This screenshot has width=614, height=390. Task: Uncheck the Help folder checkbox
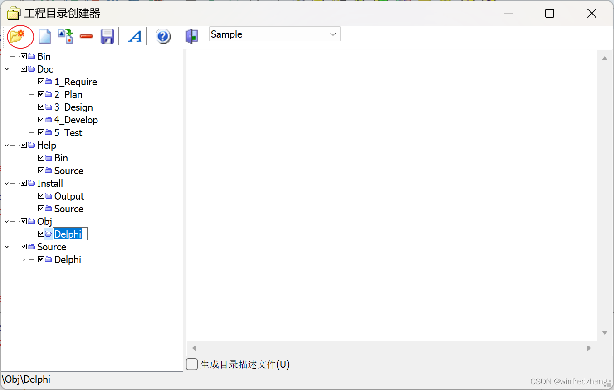point(24,145)
